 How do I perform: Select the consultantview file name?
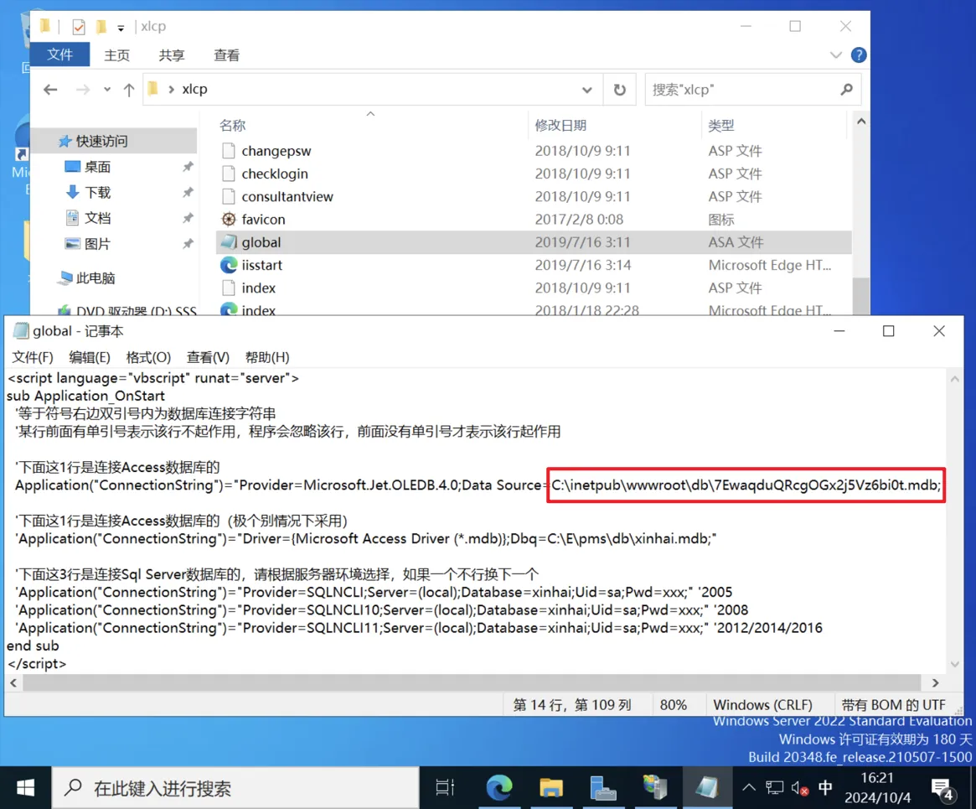[x=287, y=197]
